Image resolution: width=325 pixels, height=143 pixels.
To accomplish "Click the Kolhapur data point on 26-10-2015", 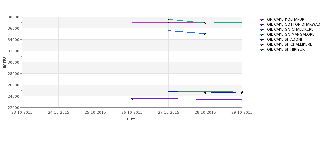I will tap(132, 22).
